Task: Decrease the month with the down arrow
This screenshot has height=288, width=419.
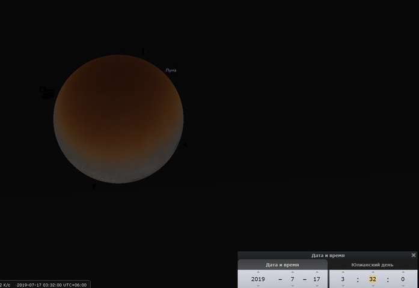Action: point(293,286)
